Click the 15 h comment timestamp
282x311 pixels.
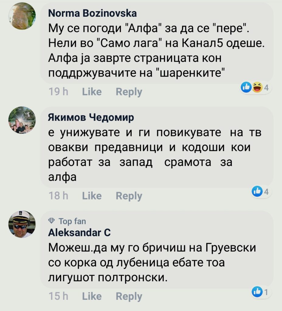(x=59, y=296)
